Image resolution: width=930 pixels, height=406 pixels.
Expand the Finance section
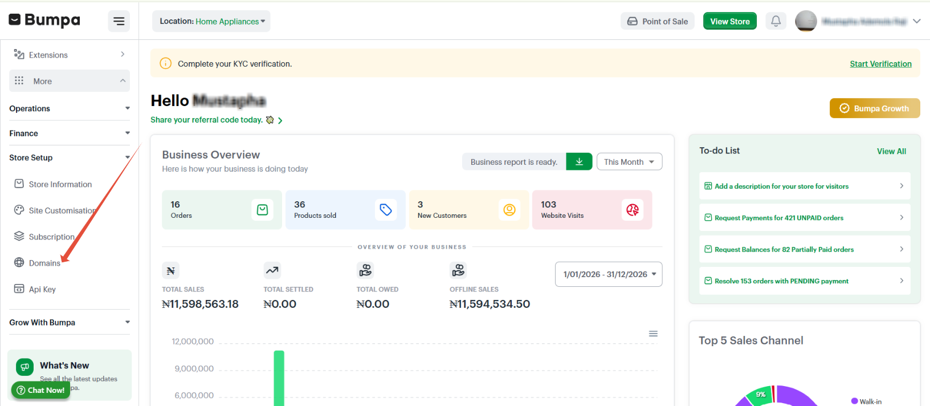click(x=69, y=133)
